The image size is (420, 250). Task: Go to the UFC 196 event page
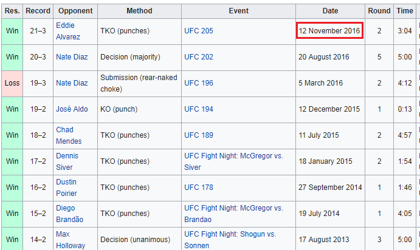[199, 83]
